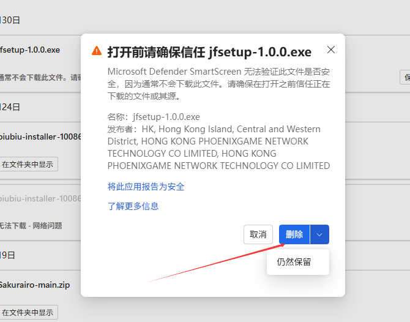Click the 名称：jfsetup-1.0.0.exe line in the dialog
410x322 pixels.
coord(154,117)
